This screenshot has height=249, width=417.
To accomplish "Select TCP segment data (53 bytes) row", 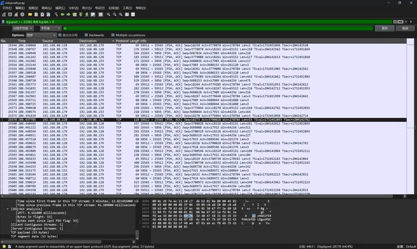I will tap(34, 236).
